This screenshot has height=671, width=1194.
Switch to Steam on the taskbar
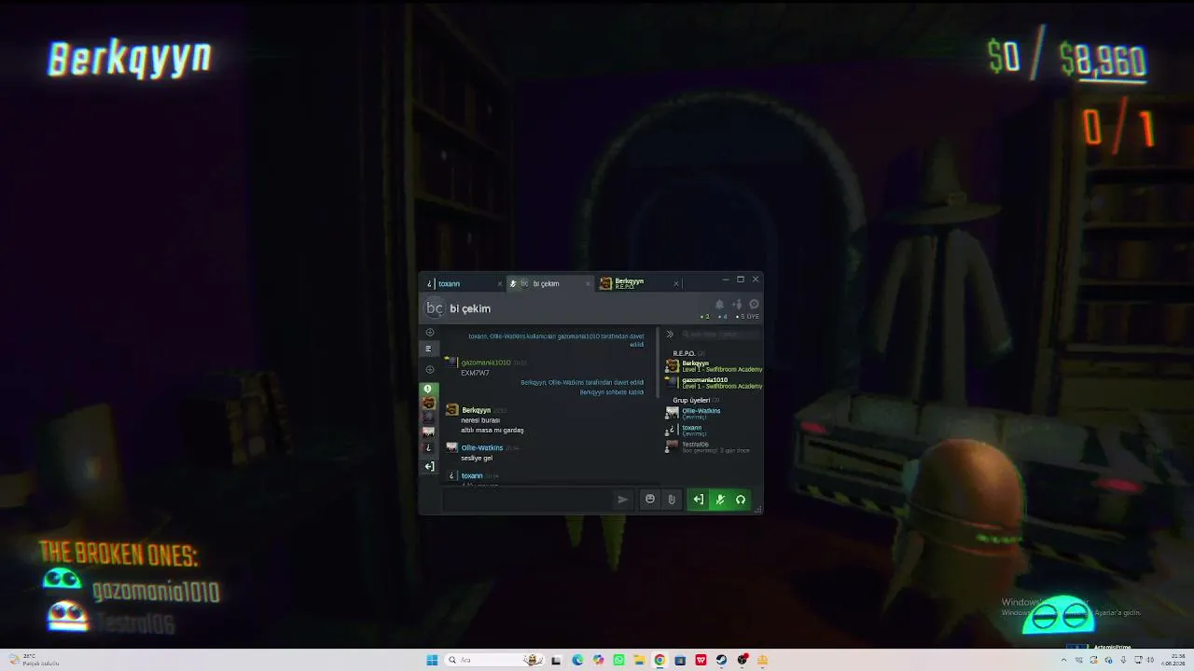pos(721,660)
